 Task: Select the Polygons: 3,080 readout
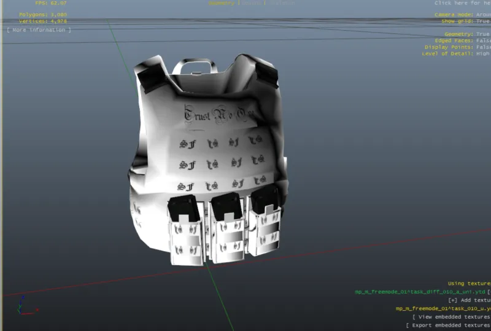click(x=43, y=15)
